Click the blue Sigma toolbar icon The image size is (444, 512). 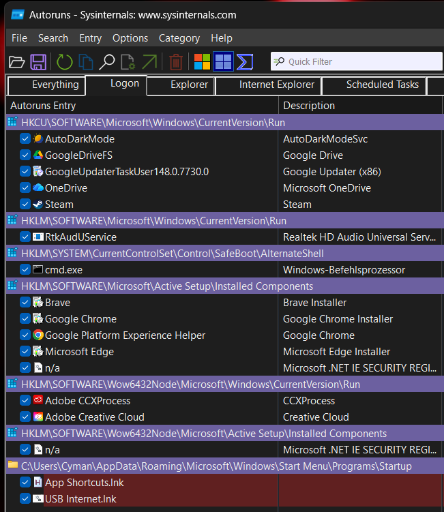click(x=245, y=62)
